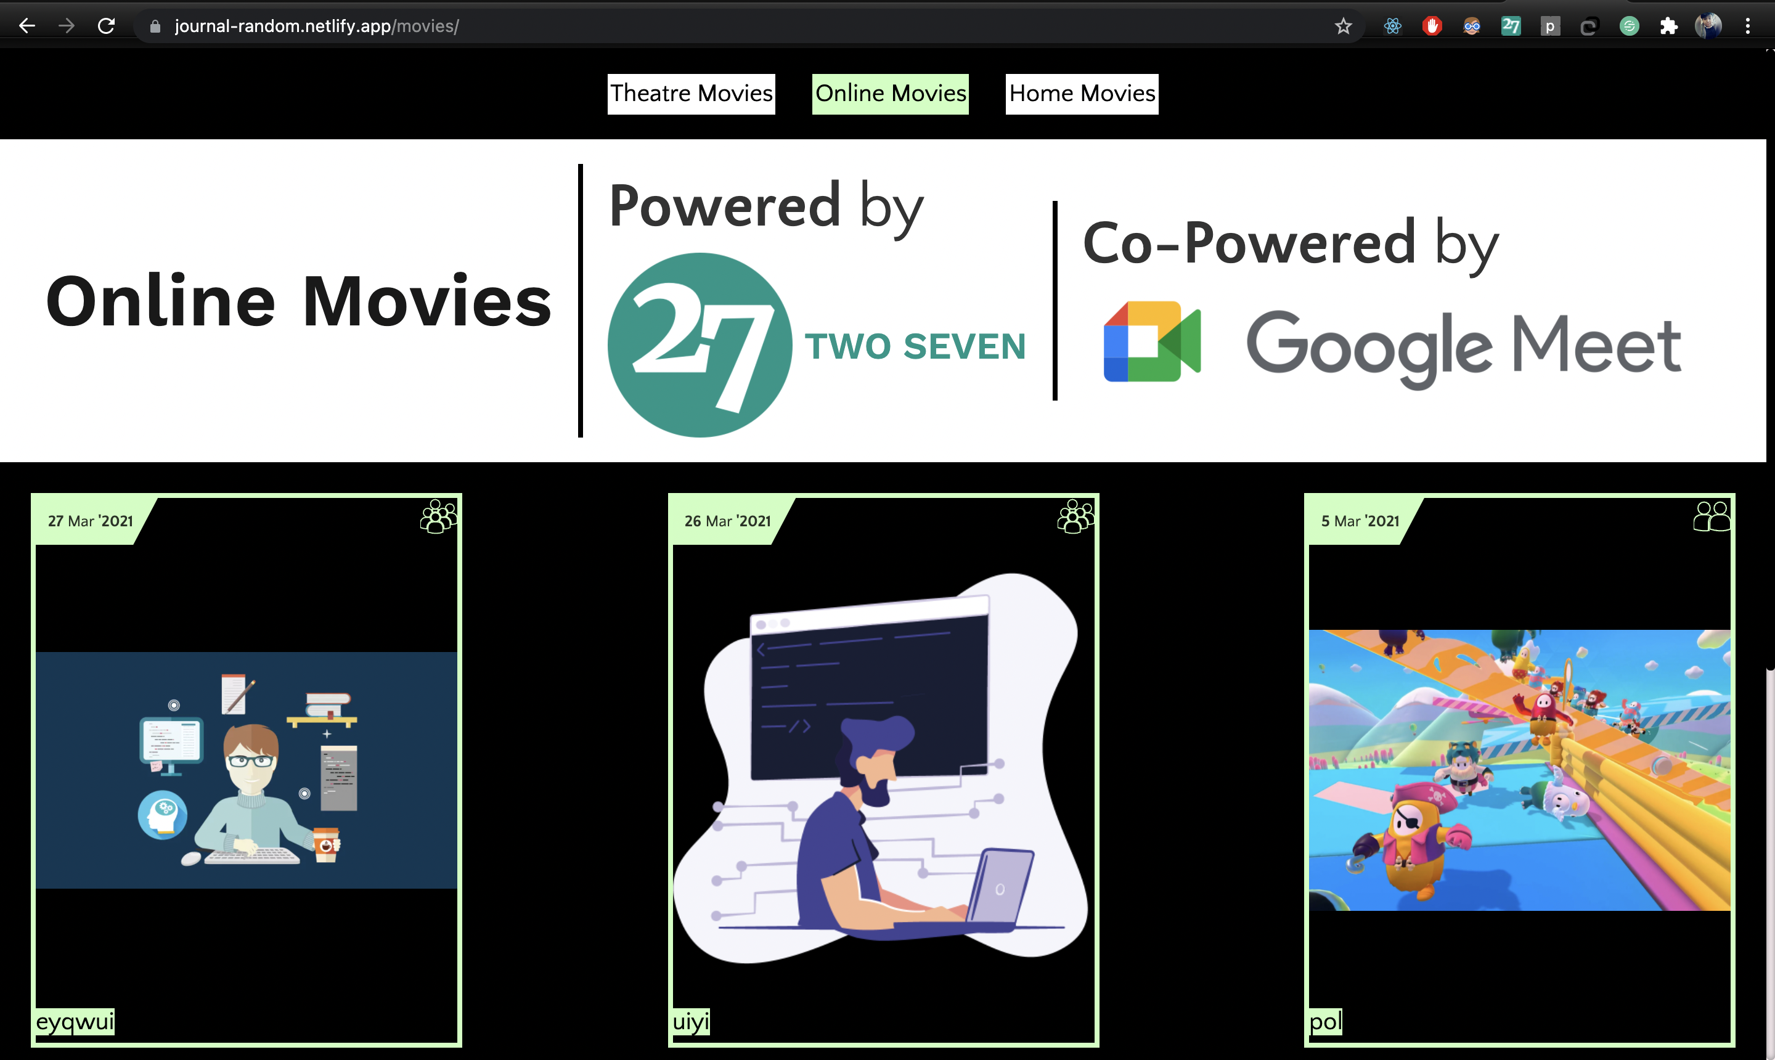Viewport: 1775px width, 1060px height.
Task: Switch to the Home Movies tab
Action: (x=1082, y=94)
